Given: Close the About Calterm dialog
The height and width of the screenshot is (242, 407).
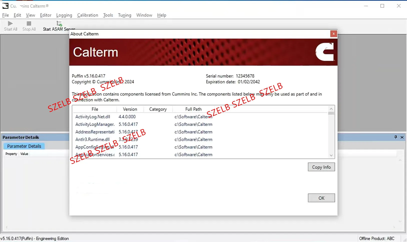Looking at the screenshot, I should [333, 34].
